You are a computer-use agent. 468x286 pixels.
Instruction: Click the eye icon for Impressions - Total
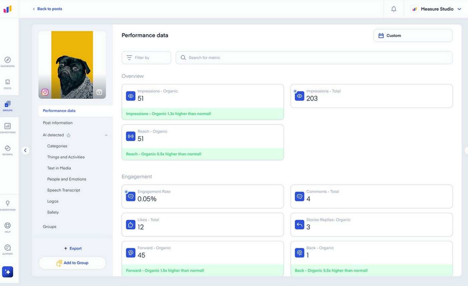pos(300,96)
